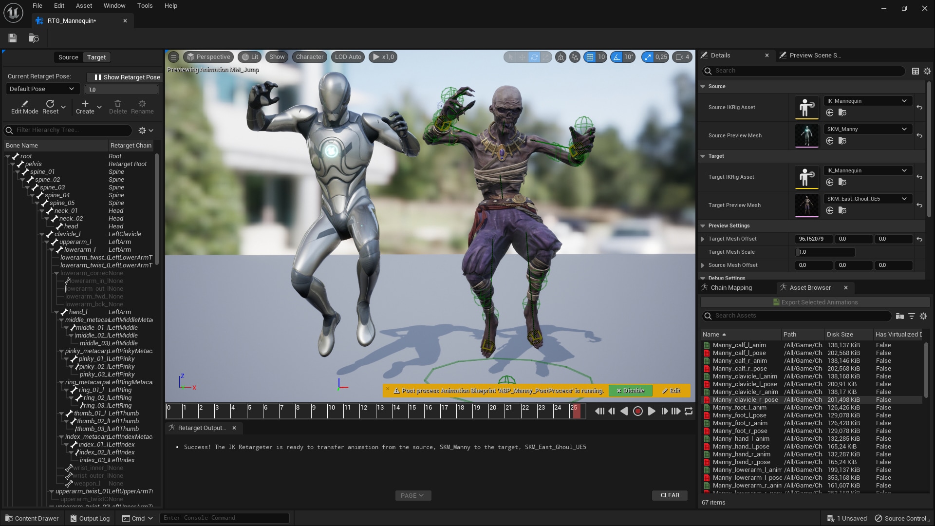The height and width of the screenshot is (526, 935).
Task: Switch to the Chain Mapping tab
Action: point(730,288)
